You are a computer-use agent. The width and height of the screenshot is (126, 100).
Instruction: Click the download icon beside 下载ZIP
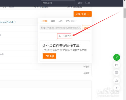60,36
